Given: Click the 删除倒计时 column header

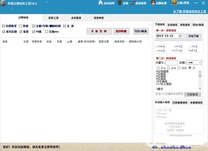Looking at the screenshot, I should [x=135, y=42].
